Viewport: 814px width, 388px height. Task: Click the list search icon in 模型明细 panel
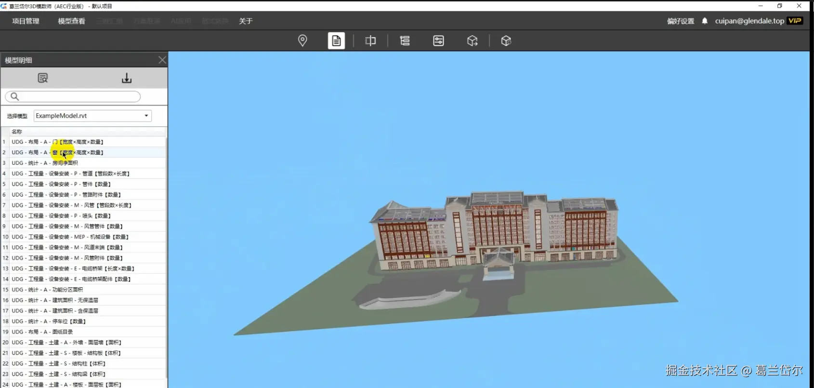(43, 78)
